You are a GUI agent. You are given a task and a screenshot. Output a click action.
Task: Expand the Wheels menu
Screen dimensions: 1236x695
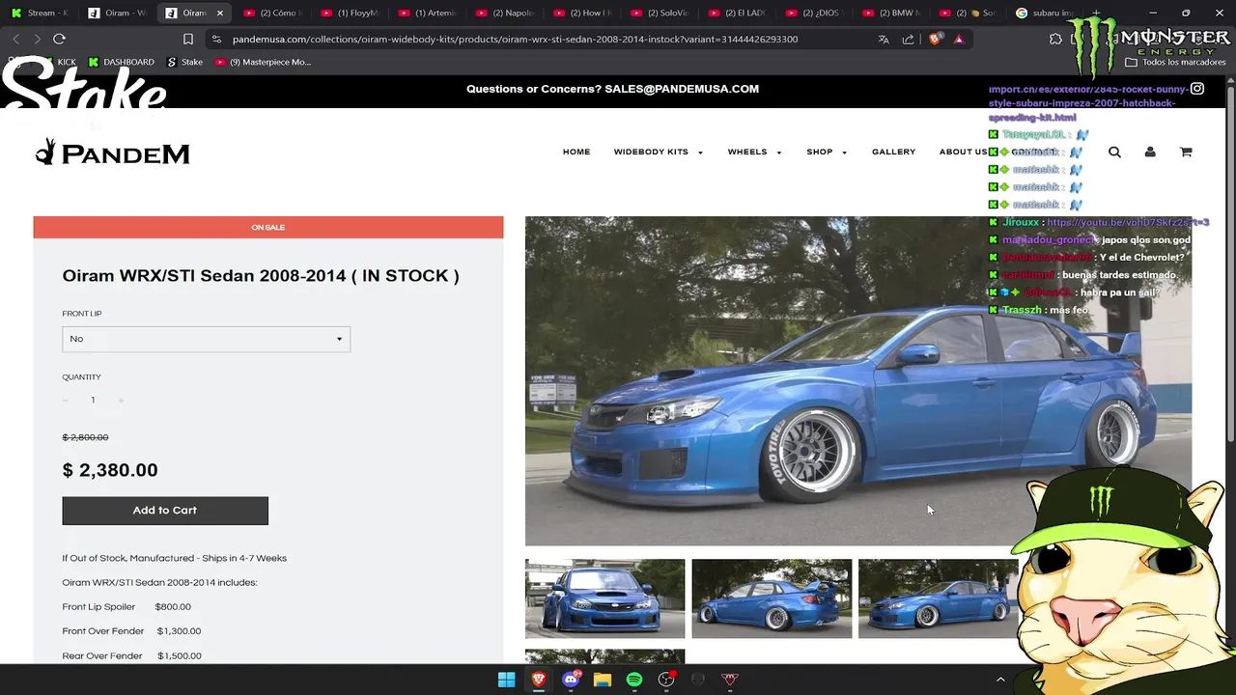[x=754, y=153]
